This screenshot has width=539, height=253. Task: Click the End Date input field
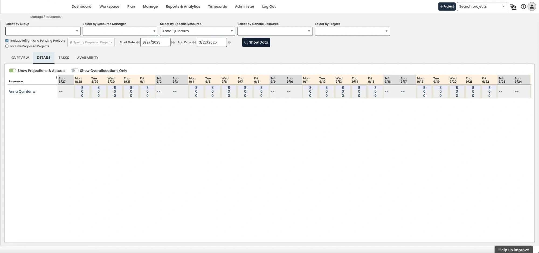pyautogui.click(x=212, y=43)
